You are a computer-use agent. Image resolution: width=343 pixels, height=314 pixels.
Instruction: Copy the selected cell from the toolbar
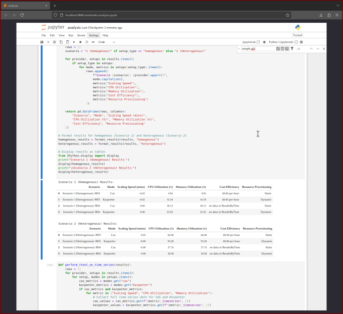61,42
